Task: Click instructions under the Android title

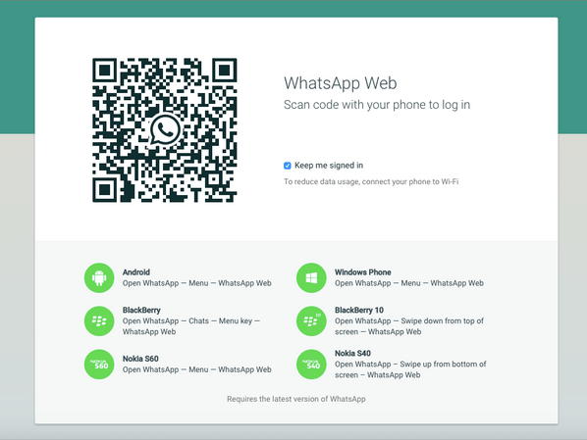Action: [x=197, y=283]
